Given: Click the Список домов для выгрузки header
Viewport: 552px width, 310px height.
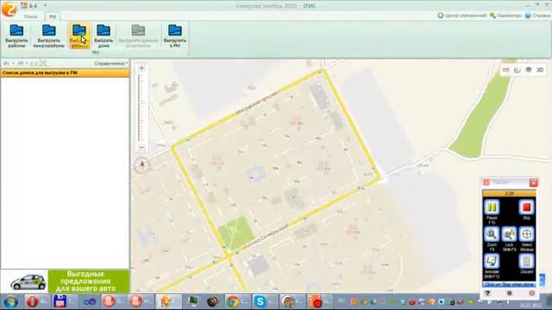Looking at the screenshot, I should [x=66, y=72].
